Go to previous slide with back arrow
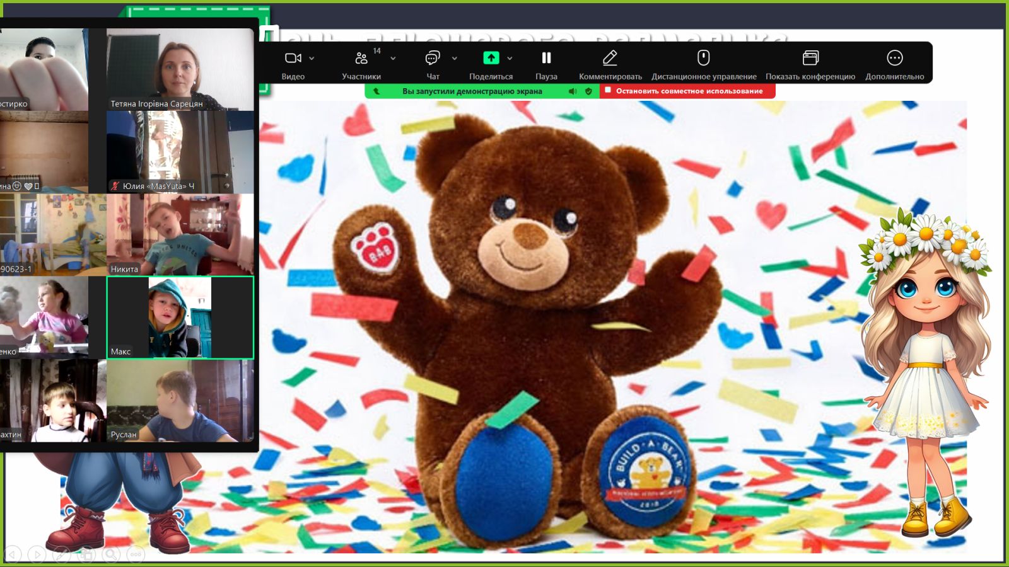 click(x=12, y=554)
